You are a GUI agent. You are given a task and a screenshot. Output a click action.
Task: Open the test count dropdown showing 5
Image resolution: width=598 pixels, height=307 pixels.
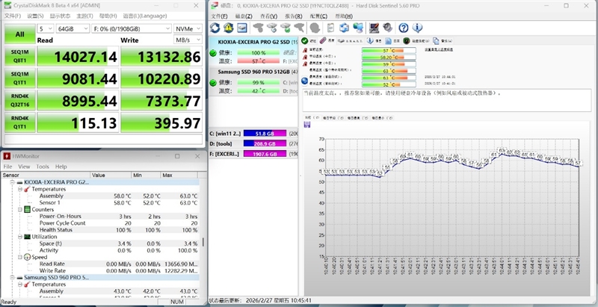(x=46, y=28)
